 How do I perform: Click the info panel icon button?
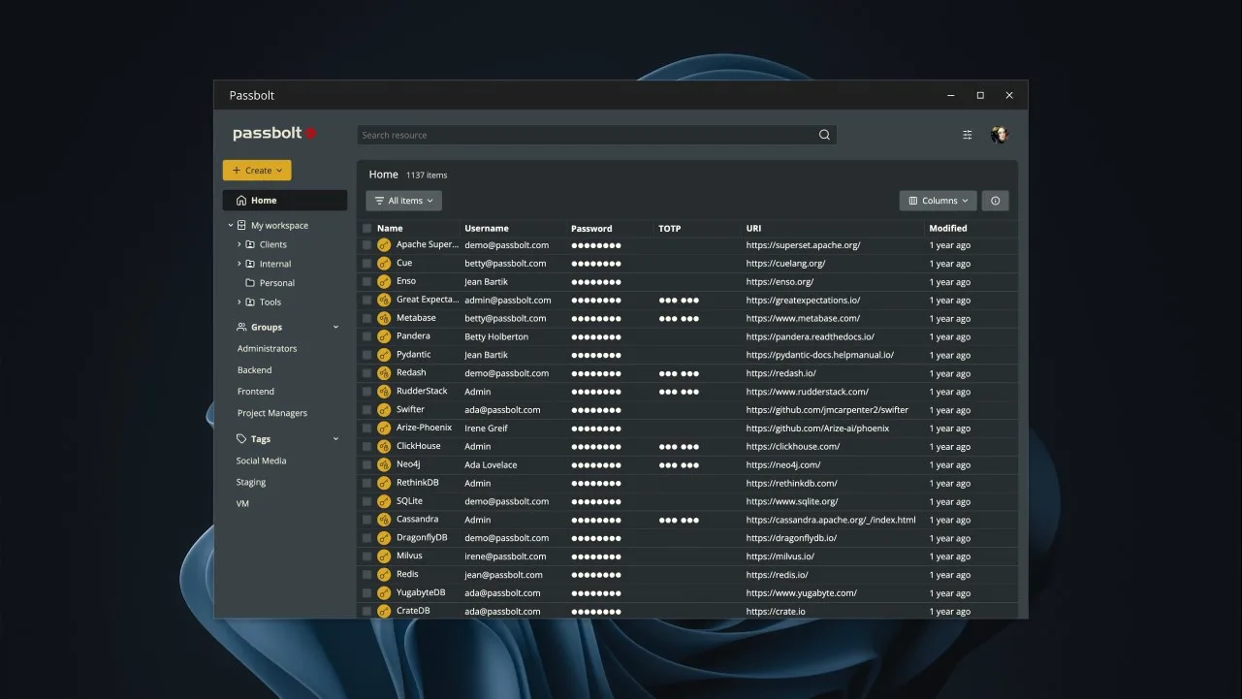[996, 201]
